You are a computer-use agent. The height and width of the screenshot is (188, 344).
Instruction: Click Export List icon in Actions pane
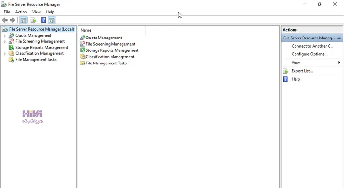[285, 71]
